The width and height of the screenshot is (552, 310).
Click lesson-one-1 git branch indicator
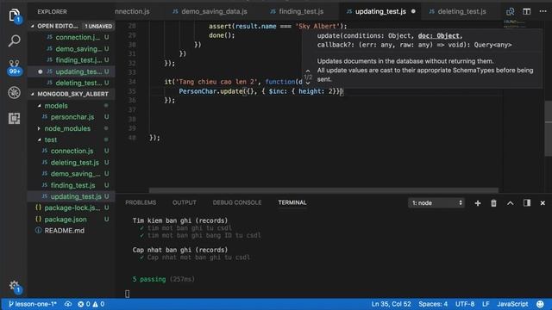pos(33,304)
